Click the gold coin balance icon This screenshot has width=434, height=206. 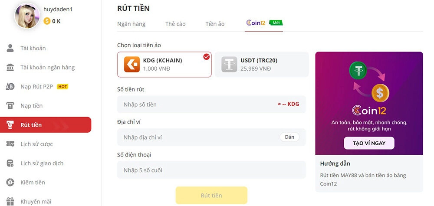tap(47, 21)
